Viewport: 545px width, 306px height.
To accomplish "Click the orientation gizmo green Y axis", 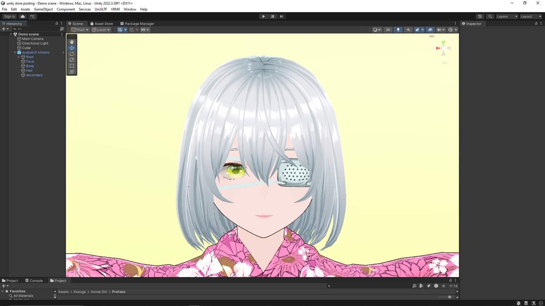I will coord(443,43).
